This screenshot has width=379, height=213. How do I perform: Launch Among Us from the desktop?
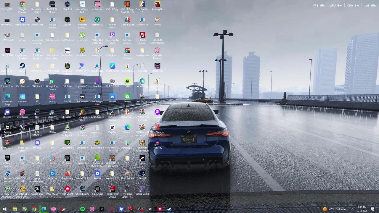pyautogui.click(x=157, y=6)
